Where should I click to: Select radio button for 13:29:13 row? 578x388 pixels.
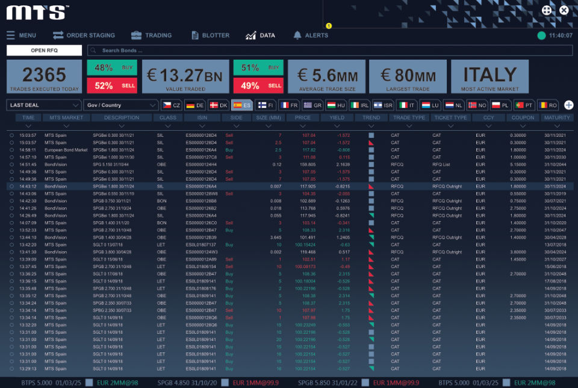(12, 369)
